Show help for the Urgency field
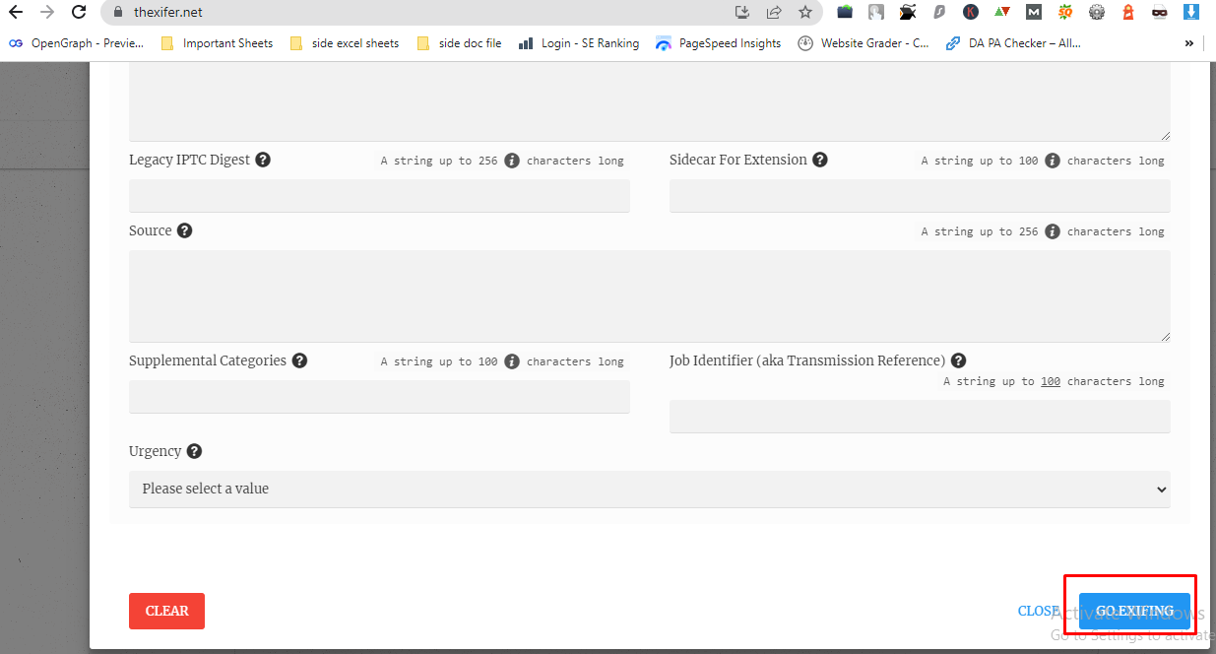The width and height of the screenshot is (1216, 654). [x=194, y=451]
